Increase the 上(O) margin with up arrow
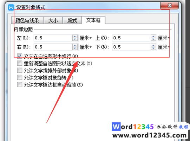 click(153, 37)
